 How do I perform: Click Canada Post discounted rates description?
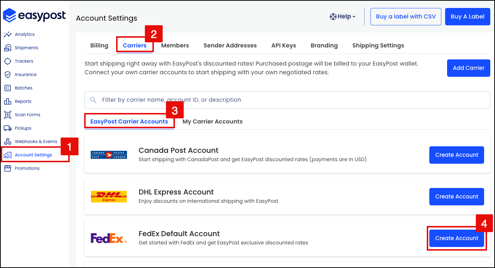pos(253,159)
